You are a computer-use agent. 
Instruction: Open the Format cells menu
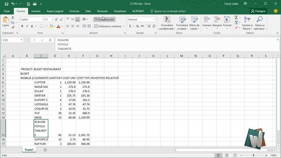click(x=227, y=22)
